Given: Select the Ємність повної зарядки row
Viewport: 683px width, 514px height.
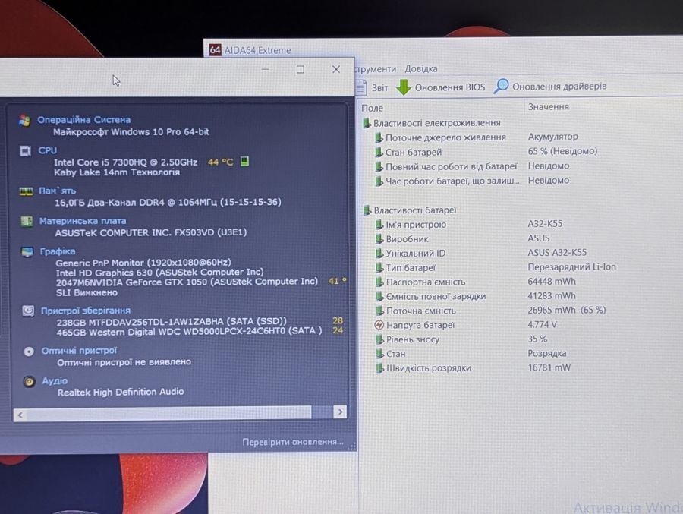Looking at the screenshot, I should 476,296.
